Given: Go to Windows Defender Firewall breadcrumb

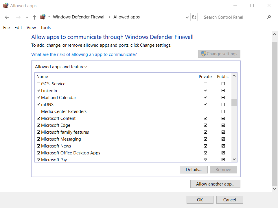Looking at the screenshot, I should coord(79,17).
